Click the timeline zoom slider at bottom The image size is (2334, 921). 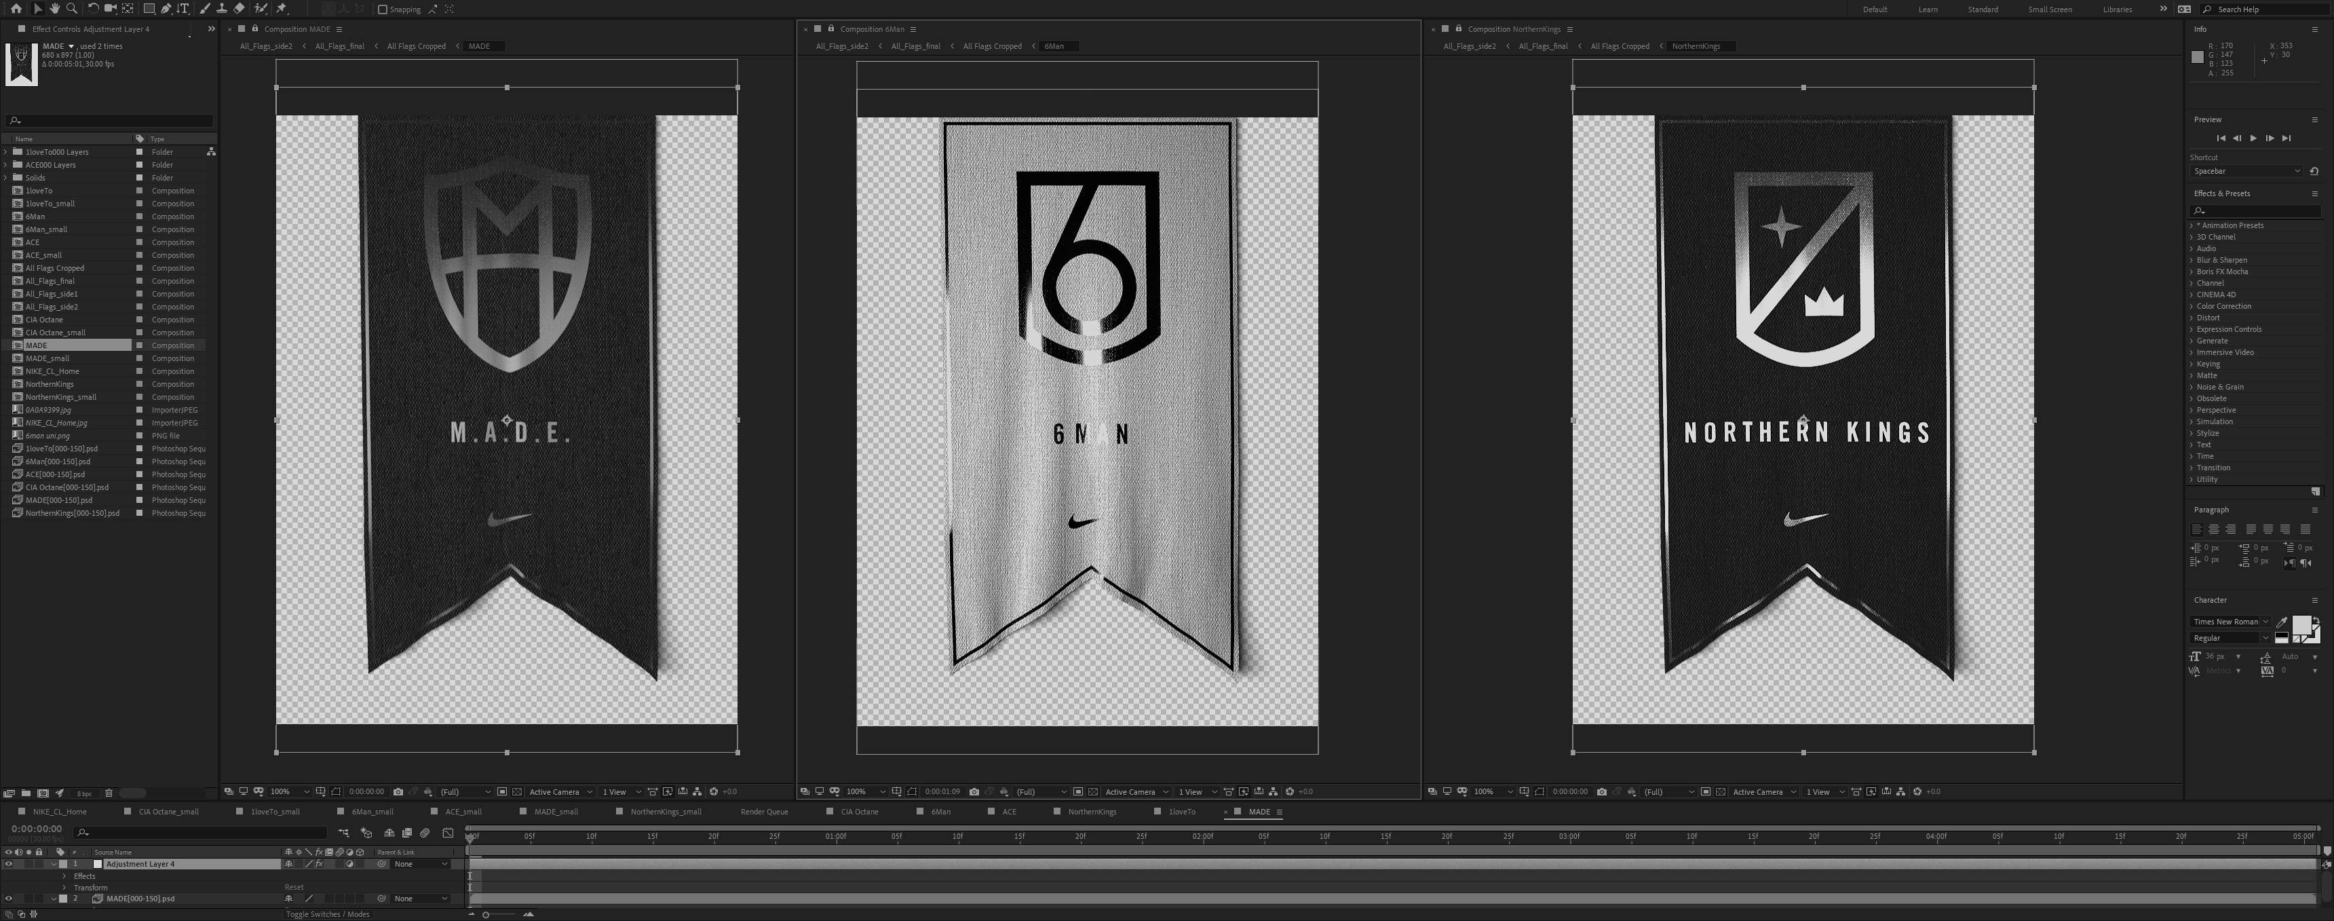500,914
